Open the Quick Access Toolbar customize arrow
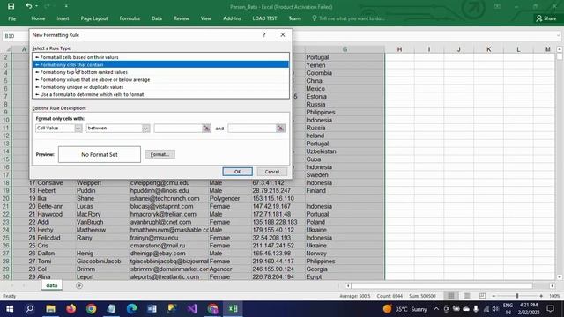Screen dimensions: 564x317 (66, 6)
